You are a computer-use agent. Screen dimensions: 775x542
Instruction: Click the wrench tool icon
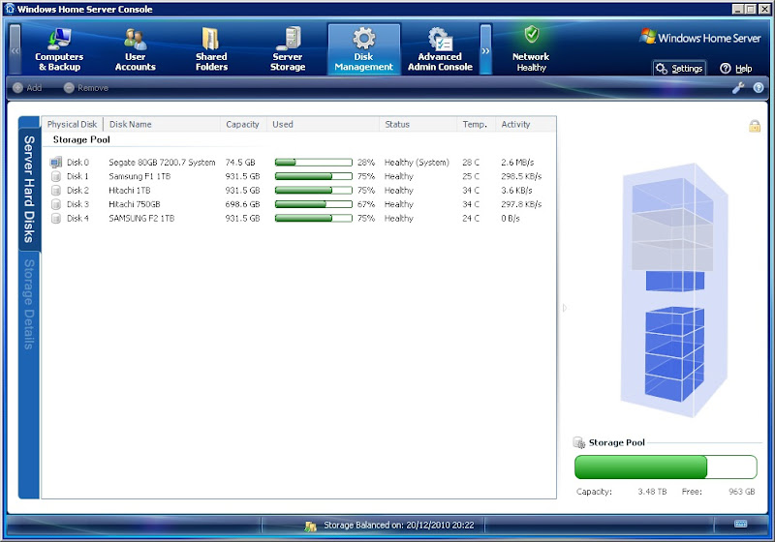pyautogui.click(x=738, y=88)
